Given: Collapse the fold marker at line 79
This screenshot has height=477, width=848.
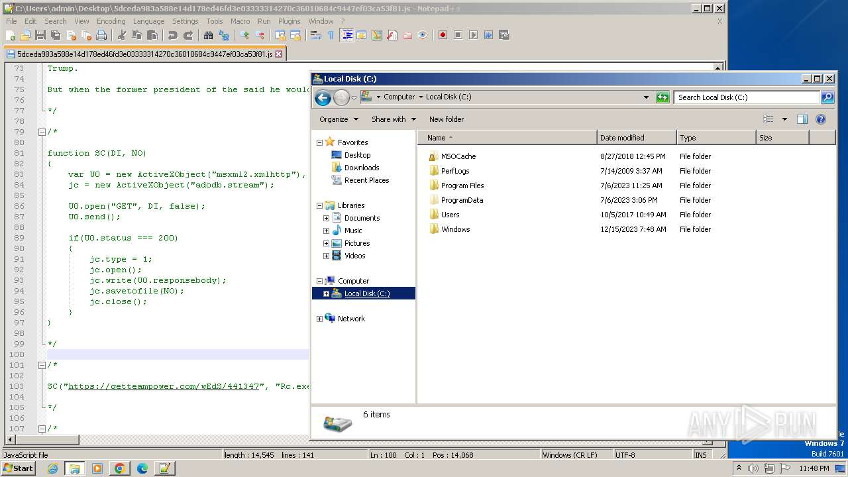Looking at the screenshot, I should pos(42,132).
